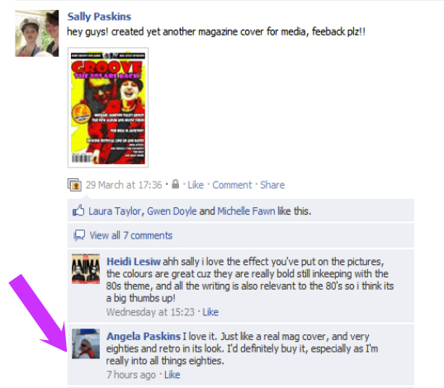
Task: Expand View all 7 comments
Action: (131, 235)
